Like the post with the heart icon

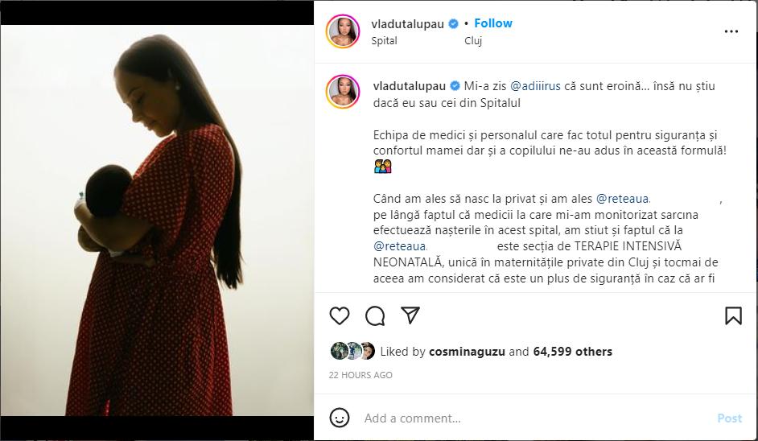pos(340,315)
